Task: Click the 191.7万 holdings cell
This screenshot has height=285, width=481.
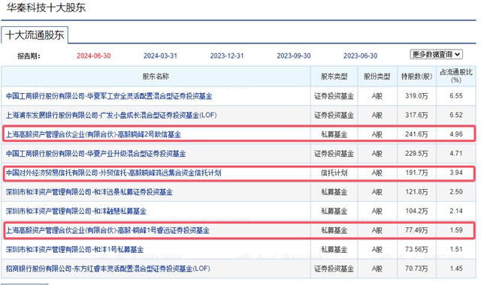Action: tap(416, 173)
